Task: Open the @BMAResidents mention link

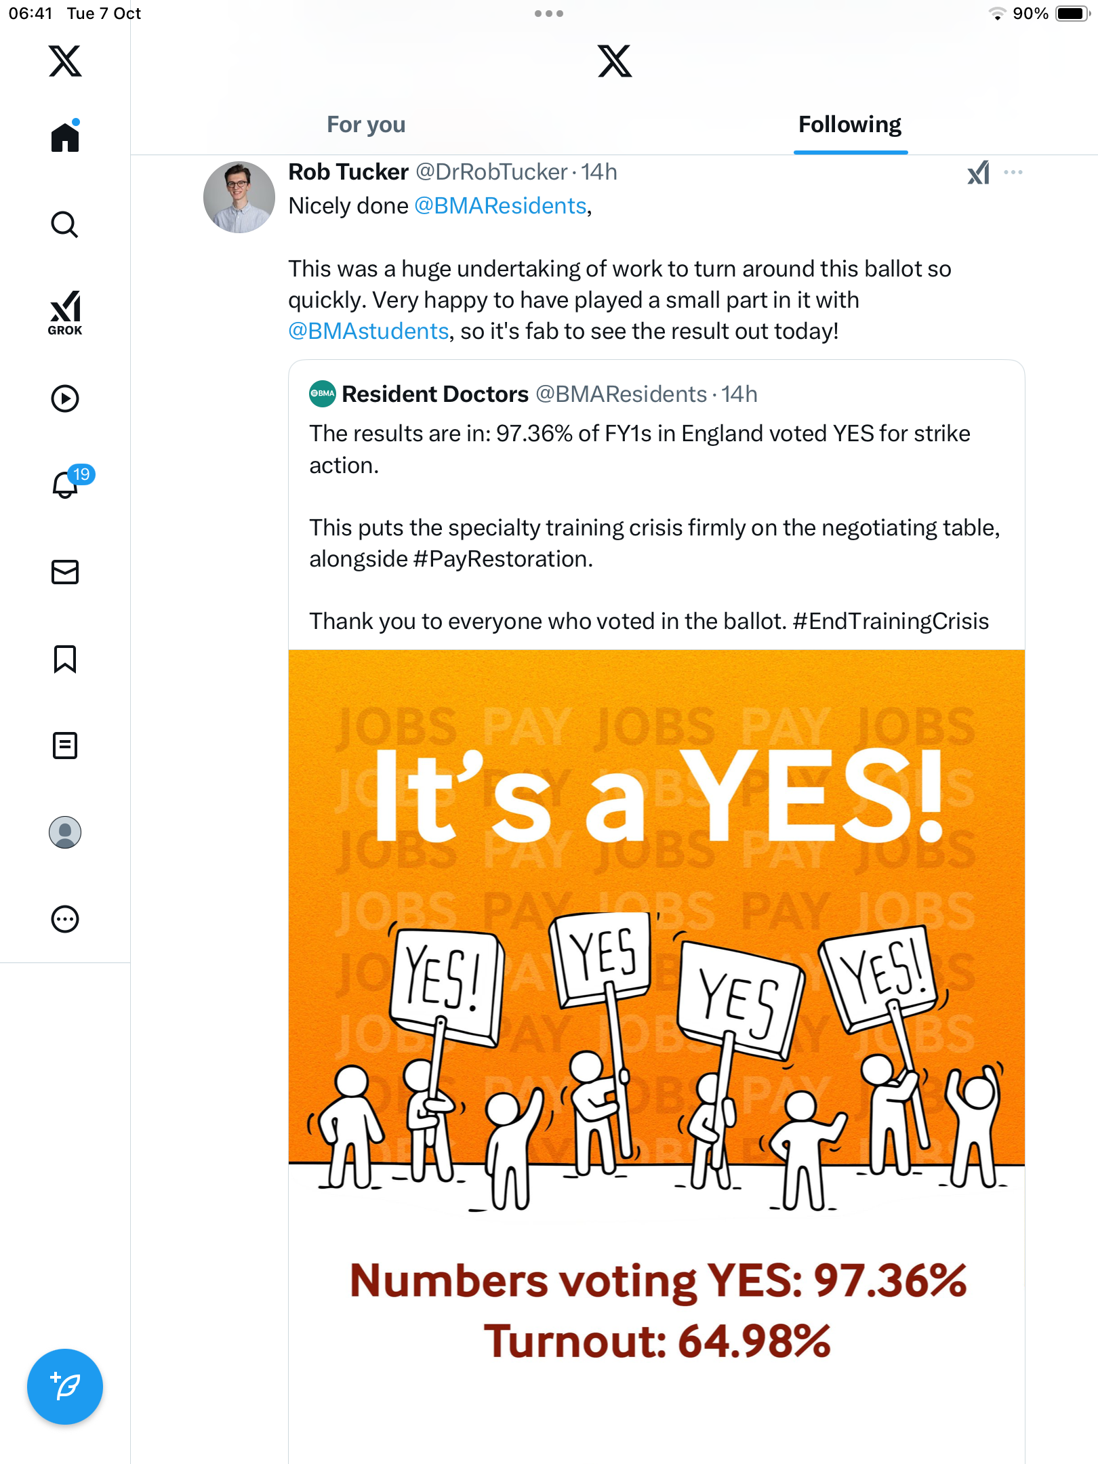Action: (x=500, y=206)
